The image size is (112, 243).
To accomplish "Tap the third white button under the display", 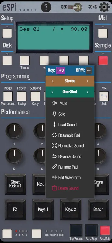I will coord(44,60).
